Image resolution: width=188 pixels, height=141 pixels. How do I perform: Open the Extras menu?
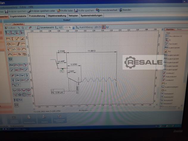(x=23, y=6)
